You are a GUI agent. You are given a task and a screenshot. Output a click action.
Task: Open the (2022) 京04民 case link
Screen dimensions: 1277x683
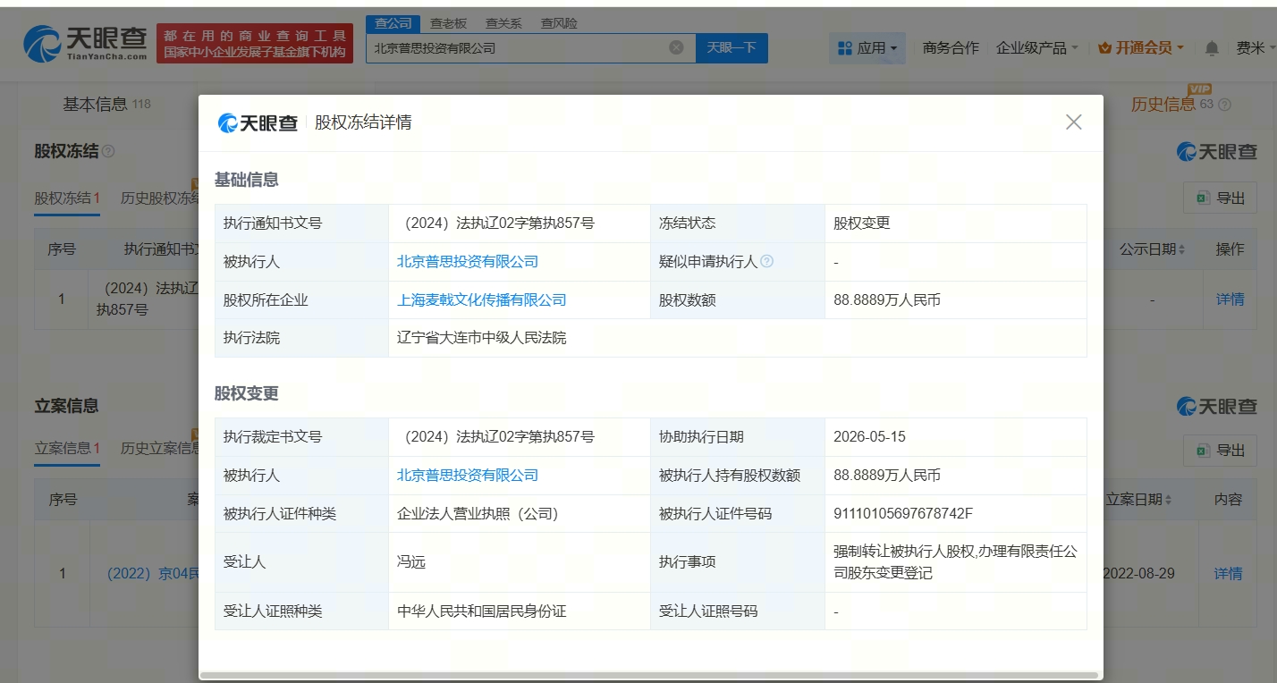point(152,573)
